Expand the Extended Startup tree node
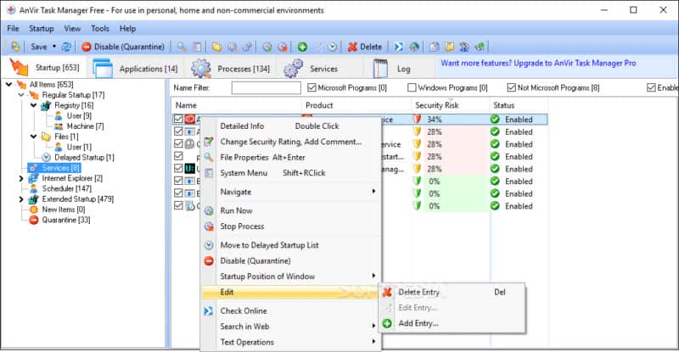The image size is (679, 352). 21,199
